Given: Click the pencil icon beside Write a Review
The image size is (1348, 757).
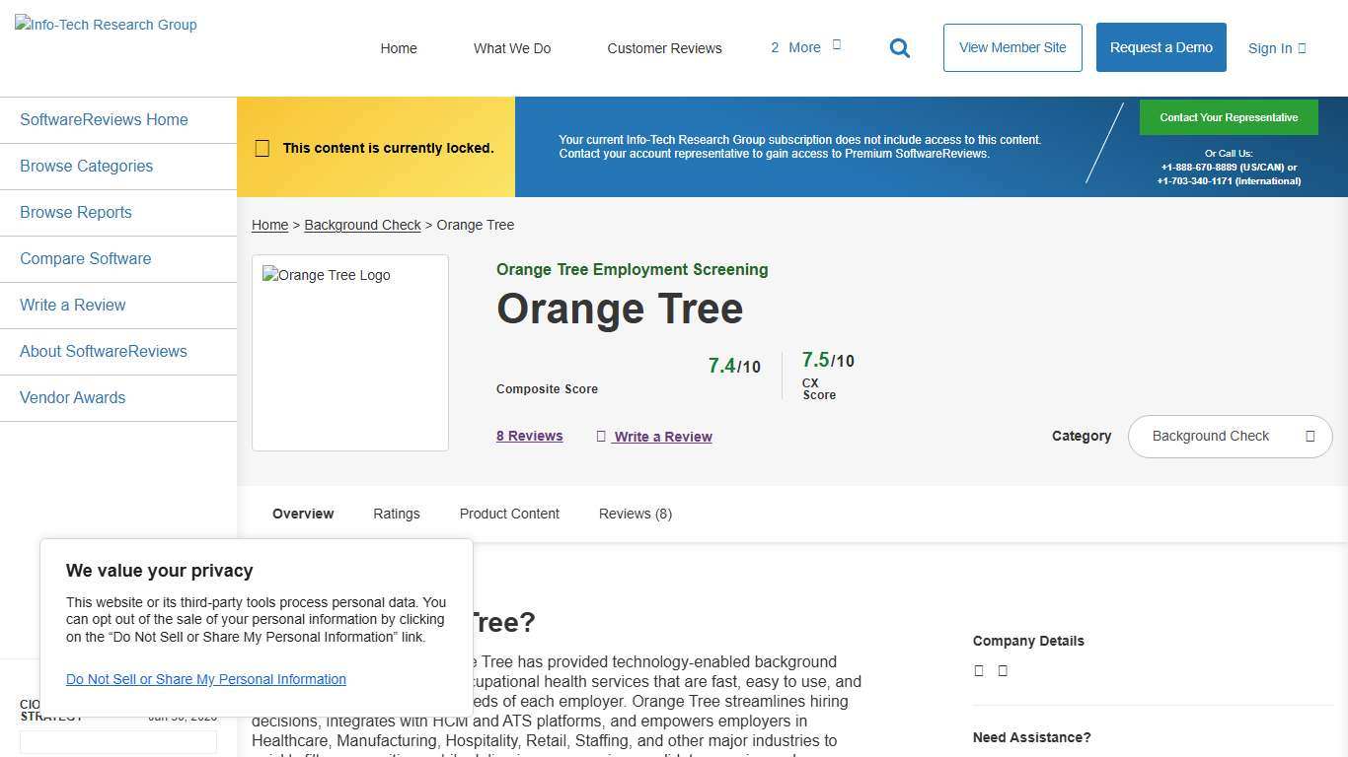Looking at the screenshot, I should pyautogui.click(x=602, y=437).
